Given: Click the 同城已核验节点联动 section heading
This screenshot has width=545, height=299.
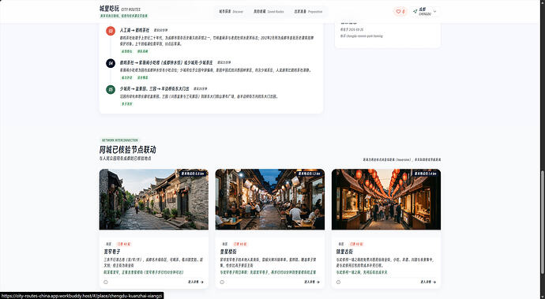Looking at the screenshot, I should (127, 150).
